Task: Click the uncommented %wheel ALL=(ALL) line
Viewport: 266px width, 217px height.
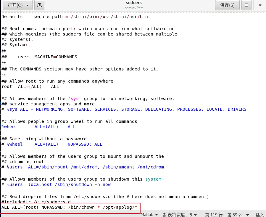Action: pyautogui.click(x=38, y=127)
